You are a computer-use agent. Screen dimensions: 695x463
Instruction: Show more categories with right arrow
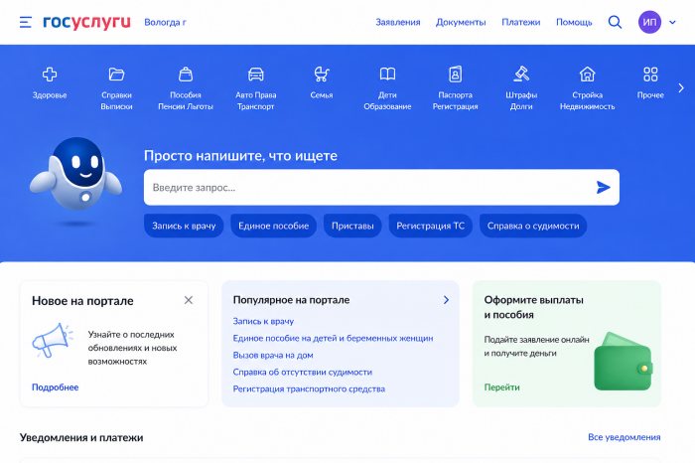681,87
